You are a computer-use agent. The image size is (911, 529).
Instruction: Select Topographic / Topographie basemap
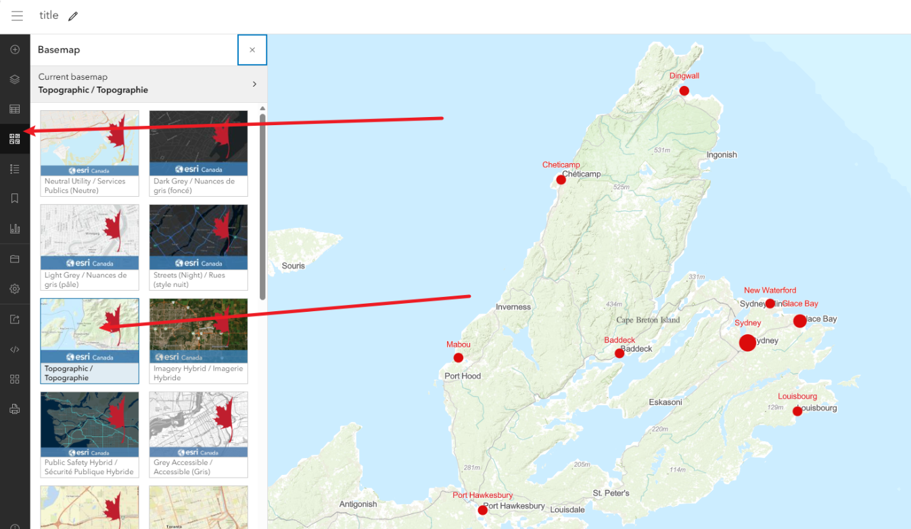tap(89, 342)
